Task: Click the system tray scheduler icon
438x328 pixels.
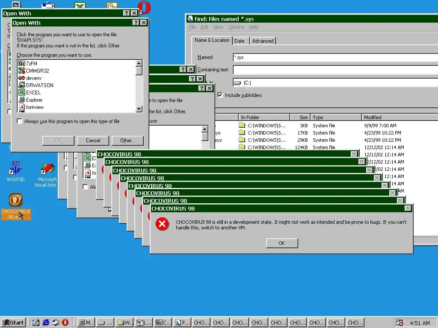Action: (x=400, y=323)
